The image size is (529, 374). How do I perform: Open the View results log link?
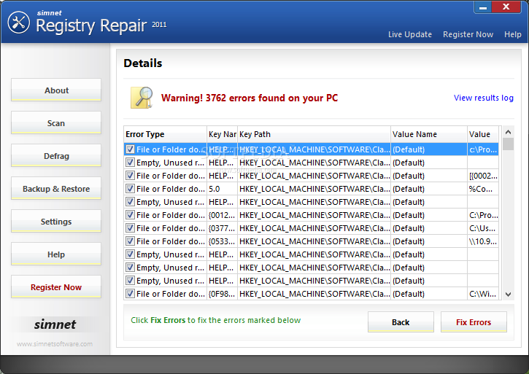[x=484, y=98]
